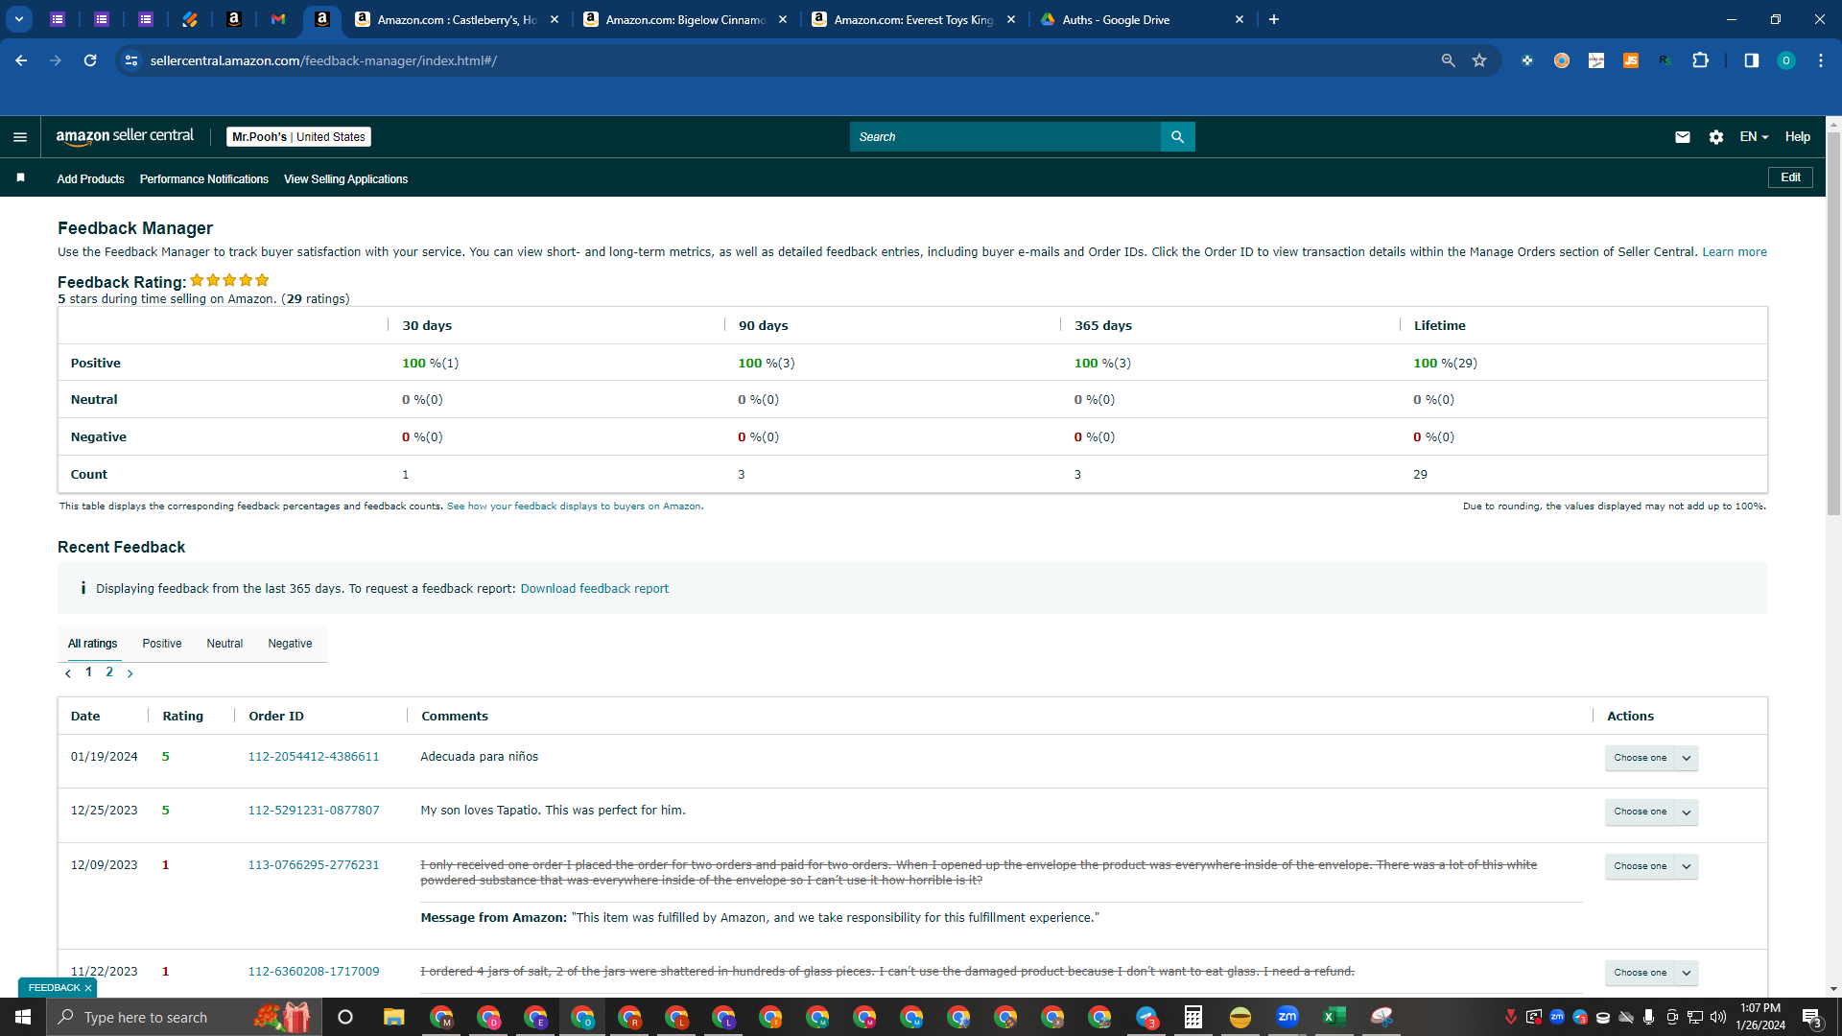Expand the EN language dropdown
This screenshot has width=1842, height=1036.
click(1754, 137)
